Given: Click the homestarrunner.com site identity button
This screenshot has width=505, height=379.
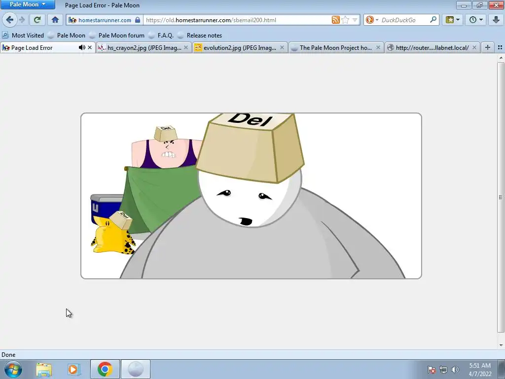Looking at the screenshot, I should (105, 20).
